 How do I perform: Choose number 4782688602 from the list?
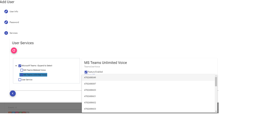click(148, 103)
